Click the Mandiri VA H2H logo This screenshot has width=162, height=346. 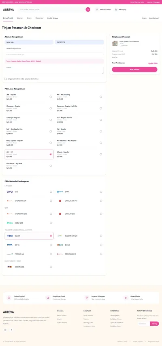point(60,236)
